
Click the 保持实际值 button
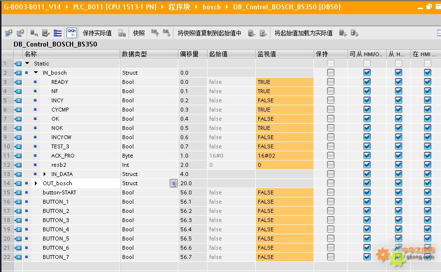97,33
